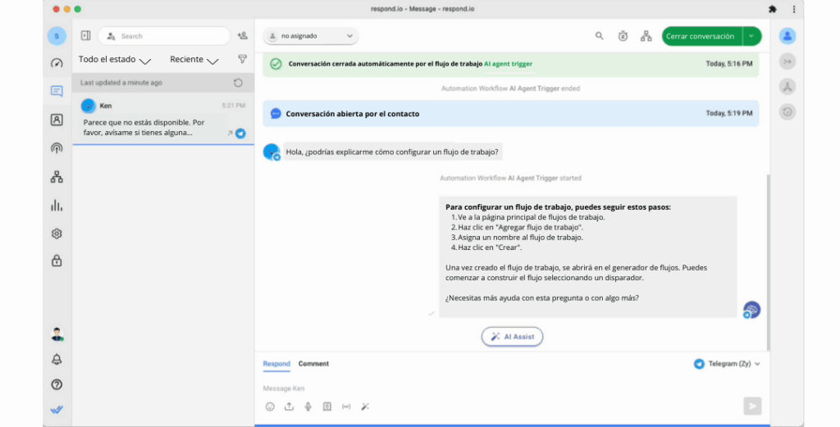The image size is (840, 427).
Task: Click the AI agent avatar beside reply
Action: (x=751, y=310)
